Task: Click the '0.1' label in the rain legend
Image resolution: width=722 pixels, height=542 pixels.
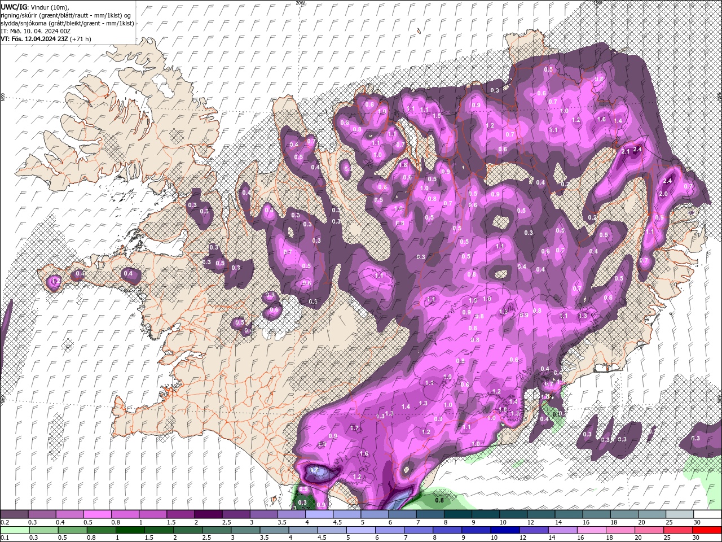Action: point(5,538)
